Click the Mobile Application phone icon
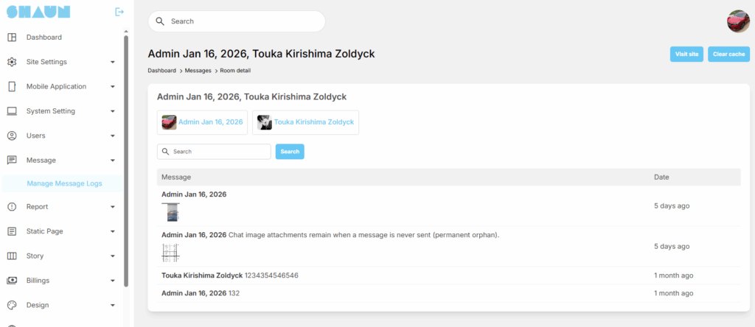Viewport: 755px width, 327px height. point(12,87)
